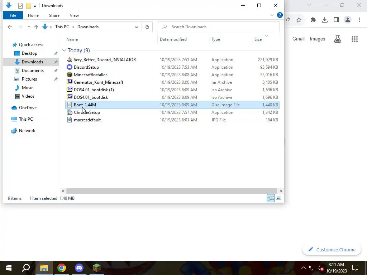This screenshot has height=275, width=367.
Task: Click the maxresdefault JPG file icon
Action: [x=69, y=120]
